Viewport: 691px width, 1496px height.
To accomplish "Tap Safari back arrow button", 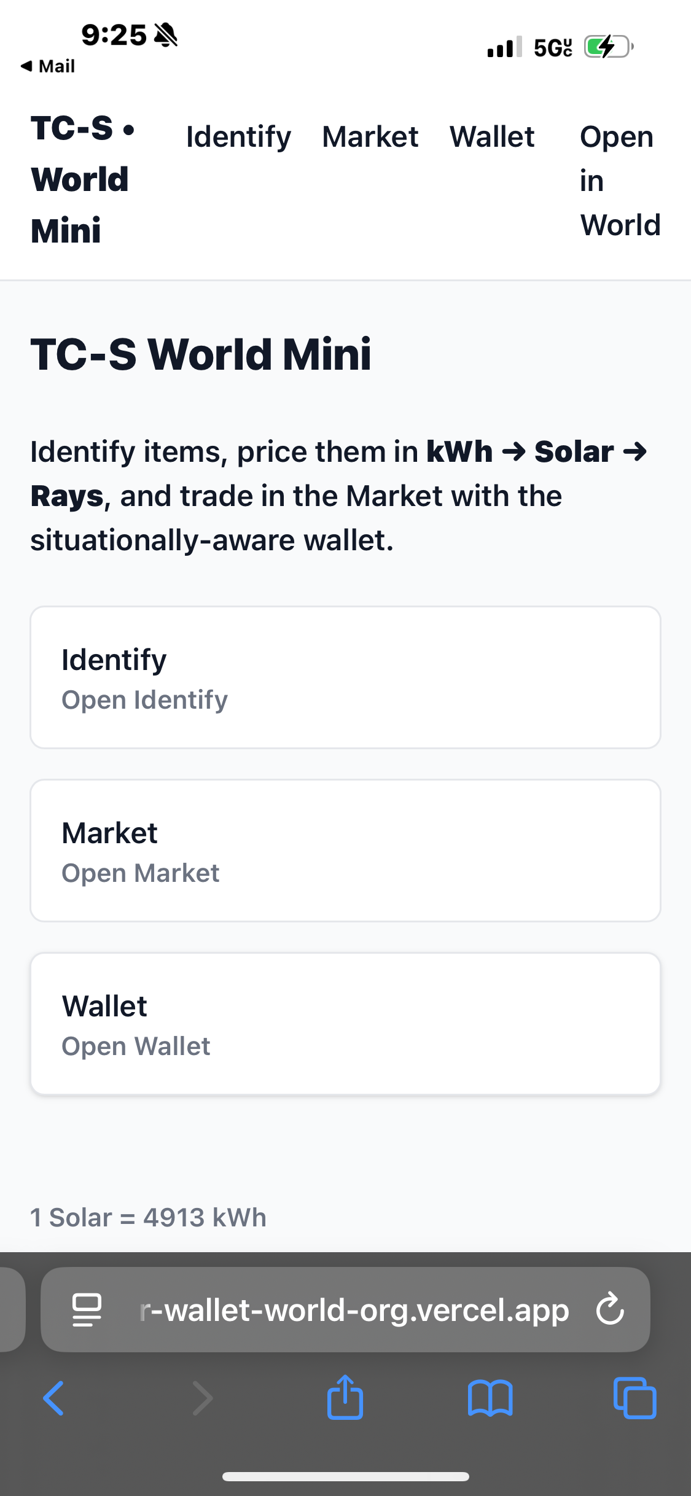I will 53,1398.
